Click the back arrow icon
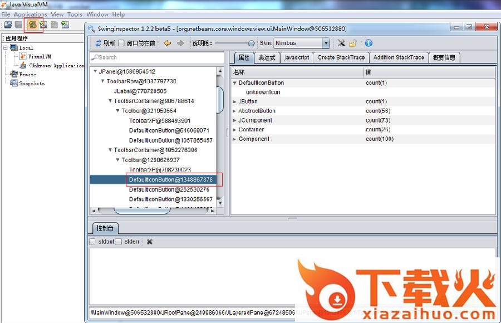The width and height of the screenshot is (501, 323). click(x=167, y=43)
